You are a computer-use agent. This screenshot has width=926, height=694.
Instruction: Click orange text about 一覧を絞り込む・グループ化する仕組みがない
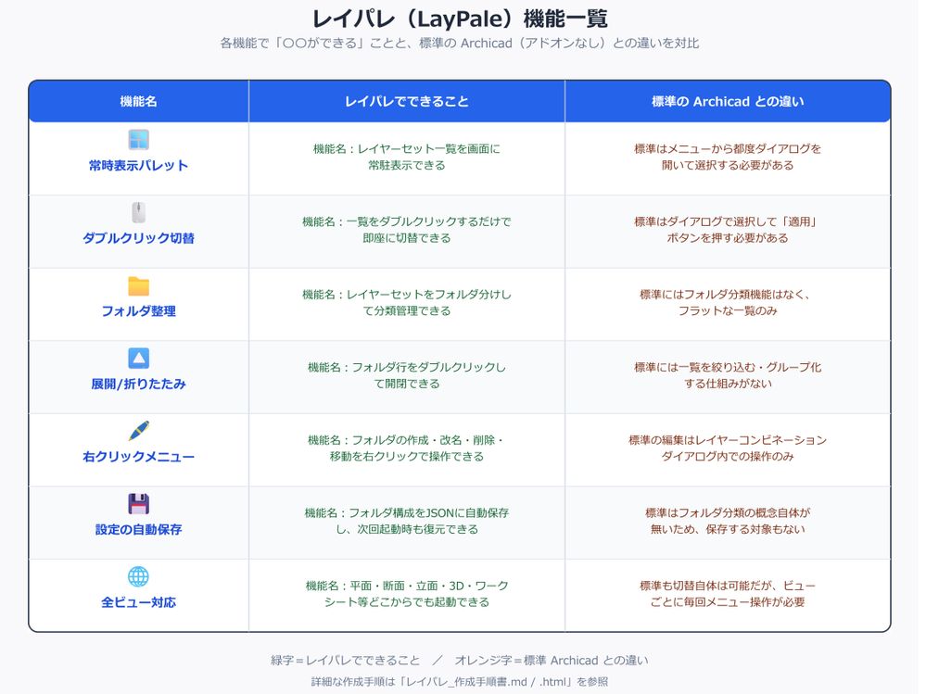click(x=728, y=375)
